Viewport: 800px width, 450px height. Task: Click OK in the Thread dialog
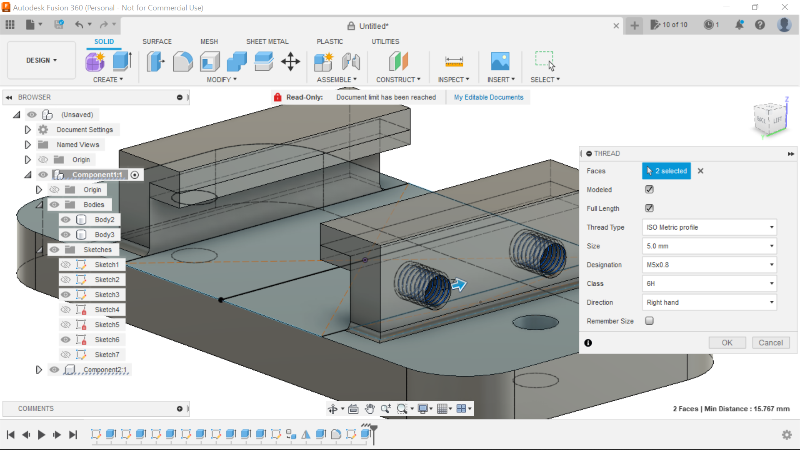[727, 342]
